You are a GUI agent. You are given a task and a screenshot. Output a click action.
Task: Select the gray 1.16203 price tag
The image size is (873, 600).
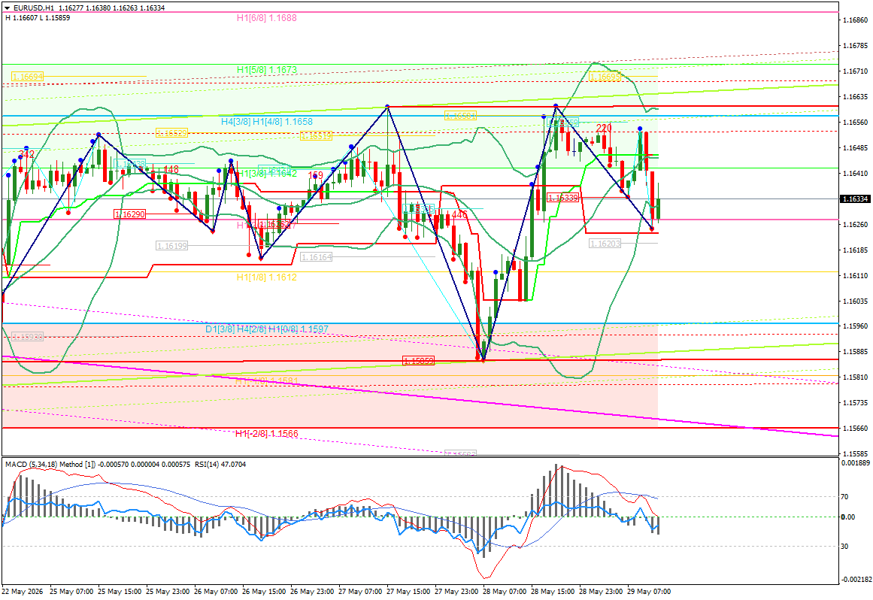[x=605, y=244]
